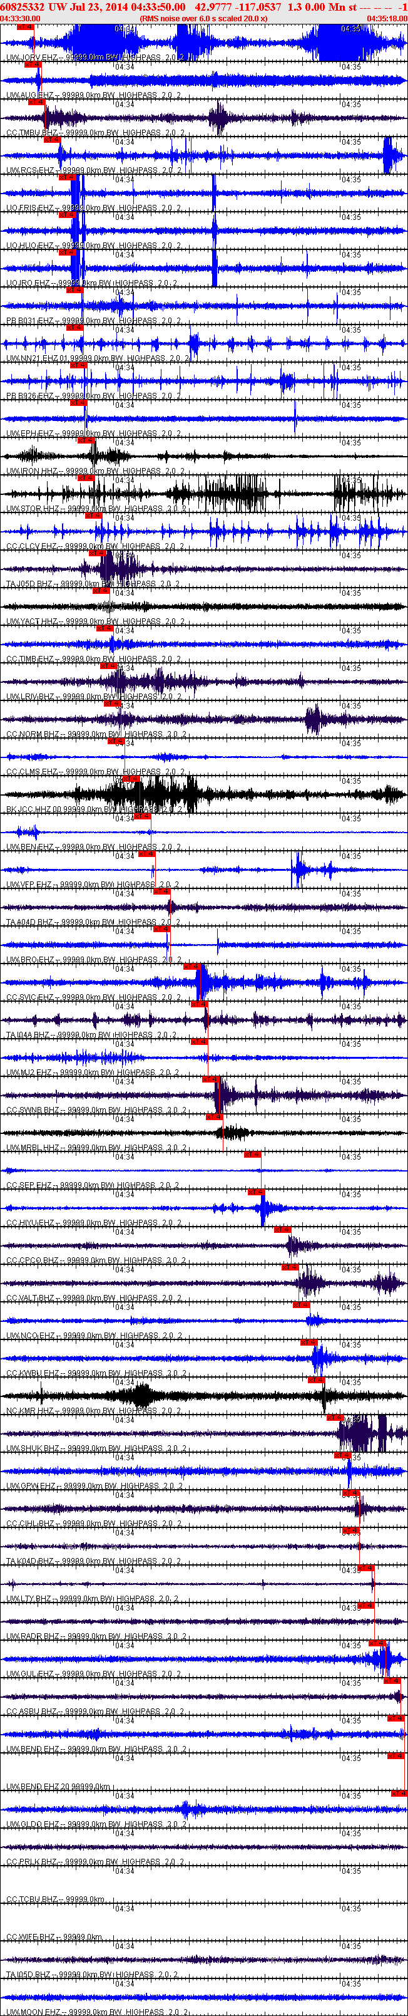Image resolution: width=408 pixels, height=2016 pixels.
Task: Click the red arrival marker on BK.JCC trace
Action: (131, 779)
